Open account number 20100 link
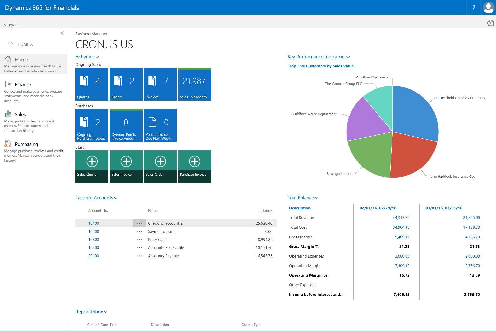The width and height of the screenshot is (496, 331). click(x=94, y=256)
